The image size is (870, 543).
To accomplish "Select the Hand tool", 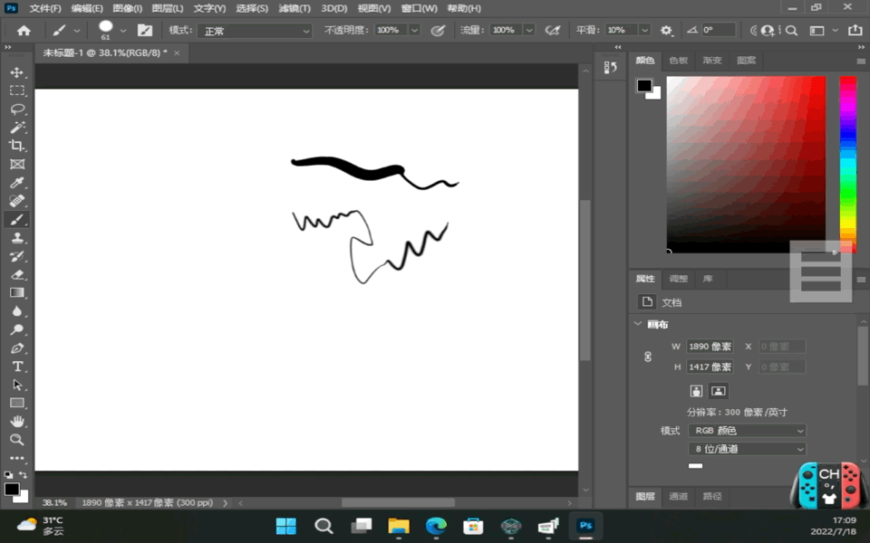I will tap(17, 422).
